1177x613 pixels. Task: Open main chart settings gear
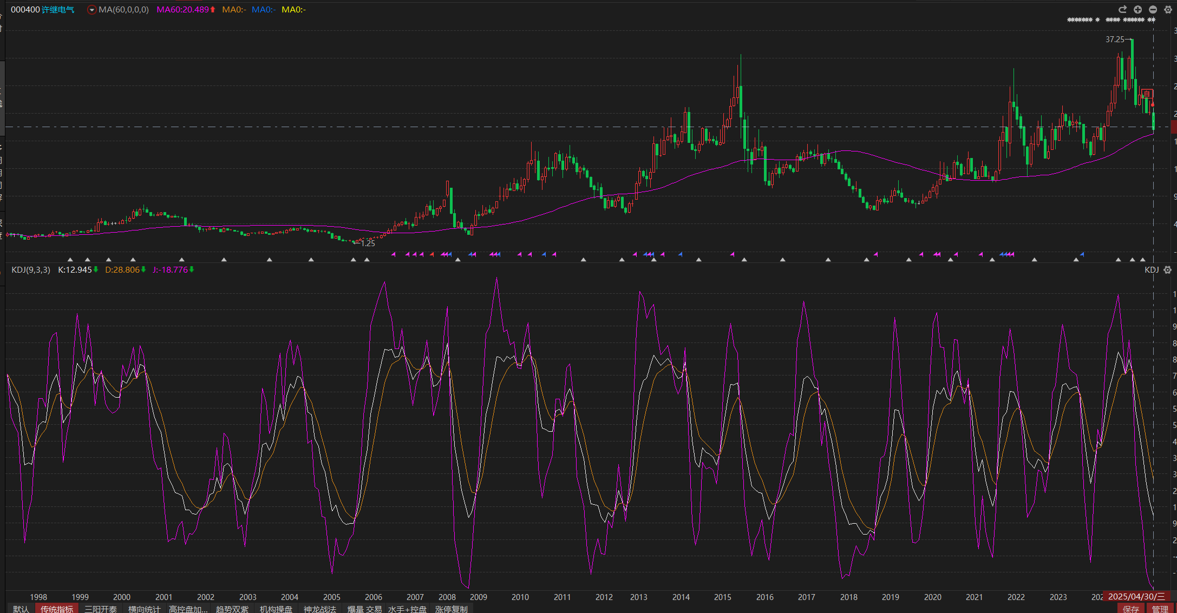1168,9
